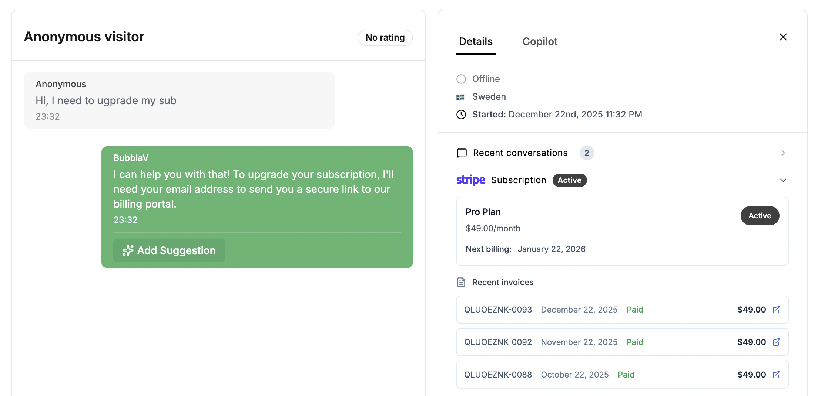This screenshot has width=818, height=396.
Task: Close the Details panel with the X
Action: coord(783,37)
